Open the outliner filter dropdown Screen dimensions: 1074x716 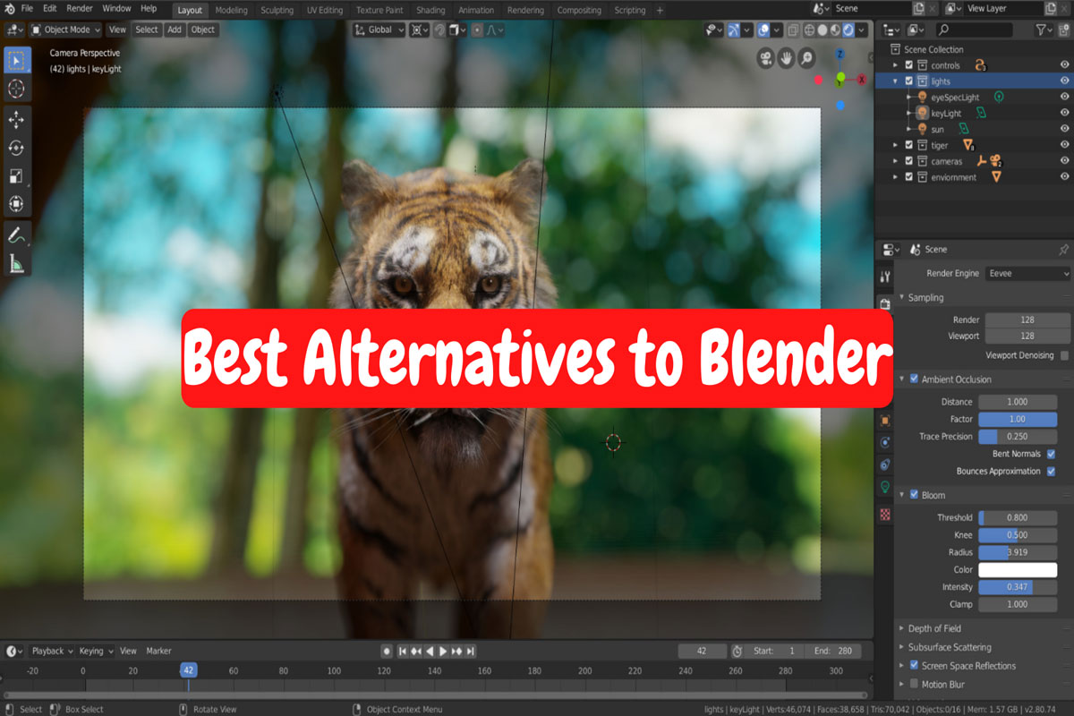point(1044,30)
